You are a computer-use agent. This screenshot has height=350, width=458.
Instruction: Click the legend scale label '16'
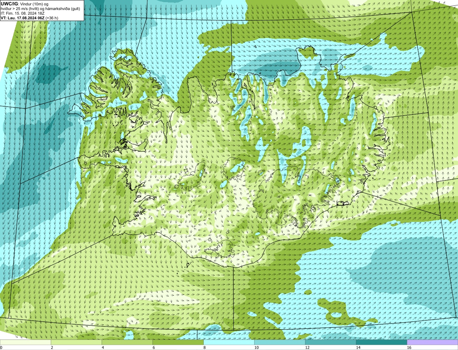click(409, 347)
